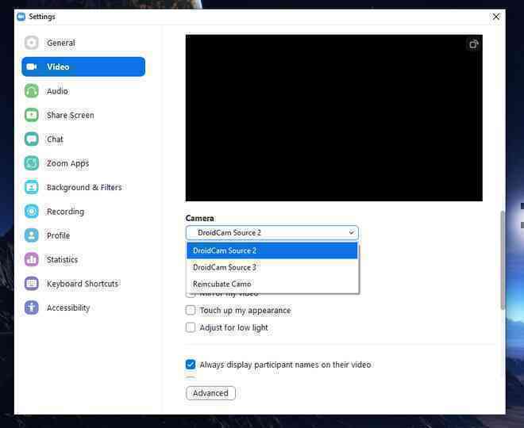The width and height of the screenshot is (524, 428).
Task: Select the Video settings tab
Action: [83, 67]
